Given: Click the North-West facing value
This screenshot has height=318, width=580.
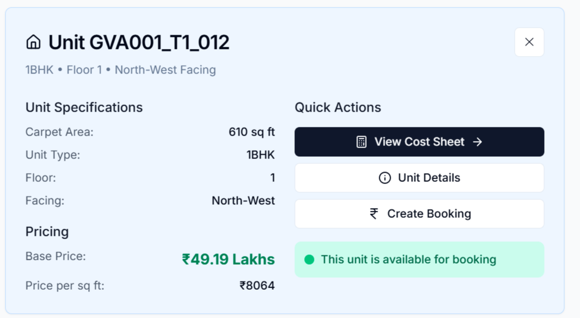Looking at the screenshot, I should 243,200.
